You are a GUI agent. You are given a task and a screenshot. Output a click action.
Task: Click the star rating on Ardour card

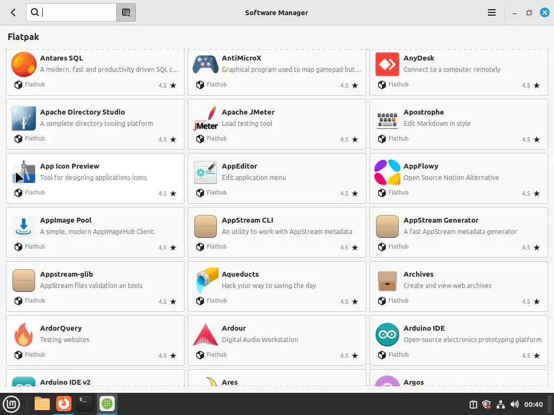click(355, 356)
